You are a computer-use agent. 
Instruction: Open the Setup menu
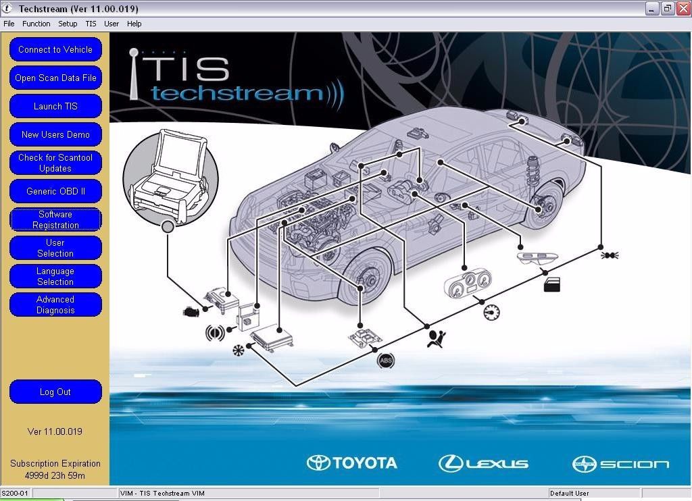click(x=68, y=24)
